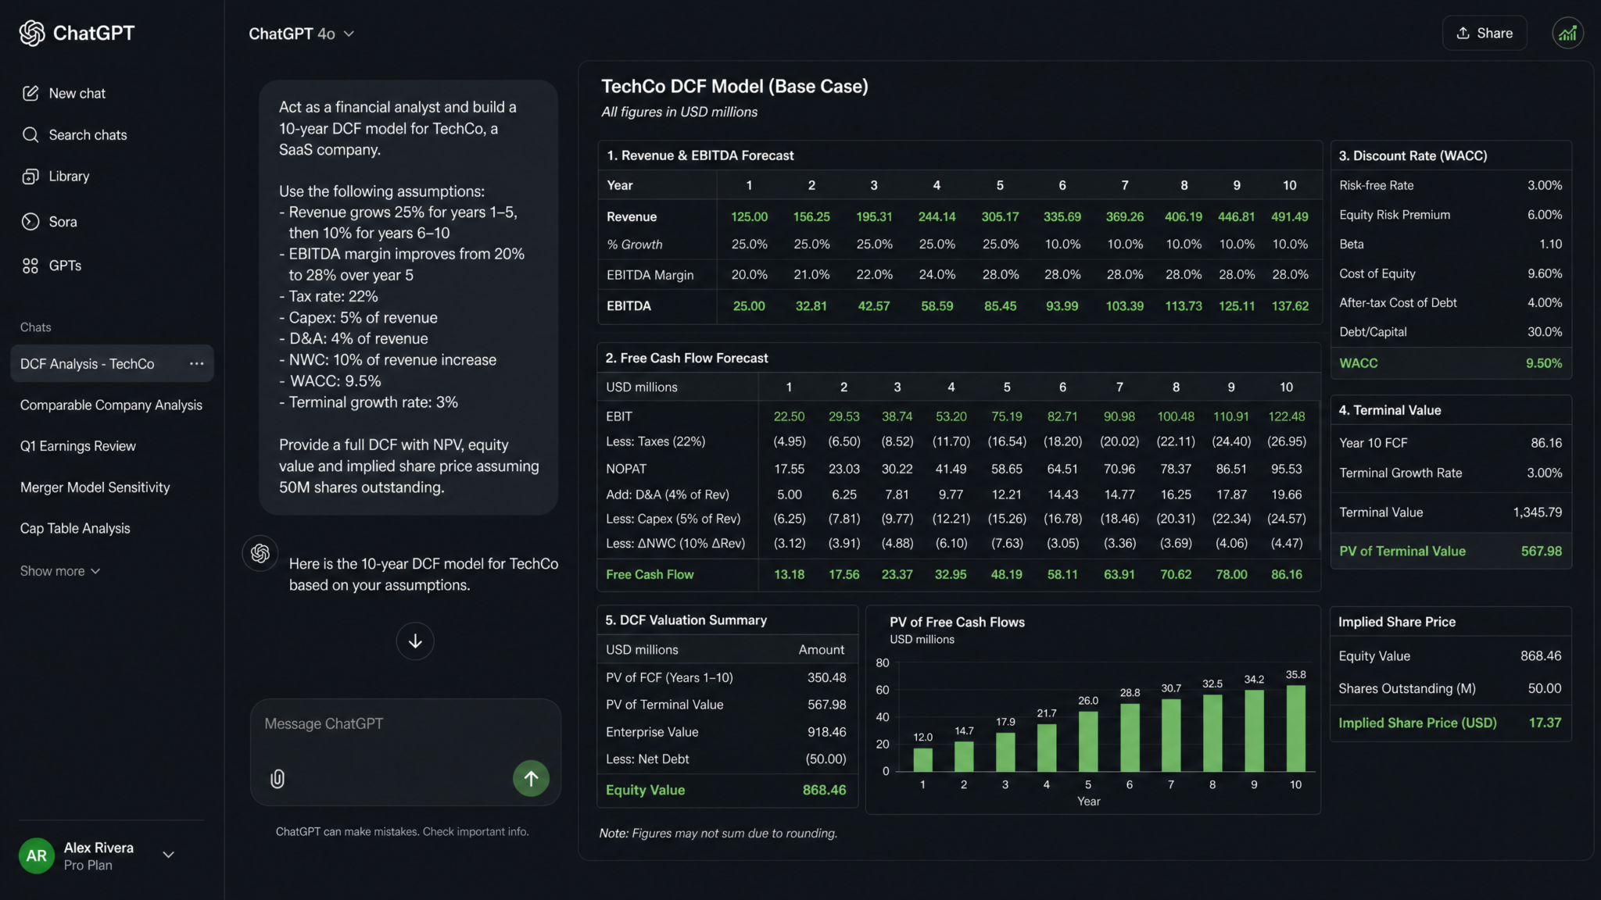Expand Show more chats
Image resolution: width=1601 pixels, height=900 pixels.
pyautogui.click(x=60, y=571)
